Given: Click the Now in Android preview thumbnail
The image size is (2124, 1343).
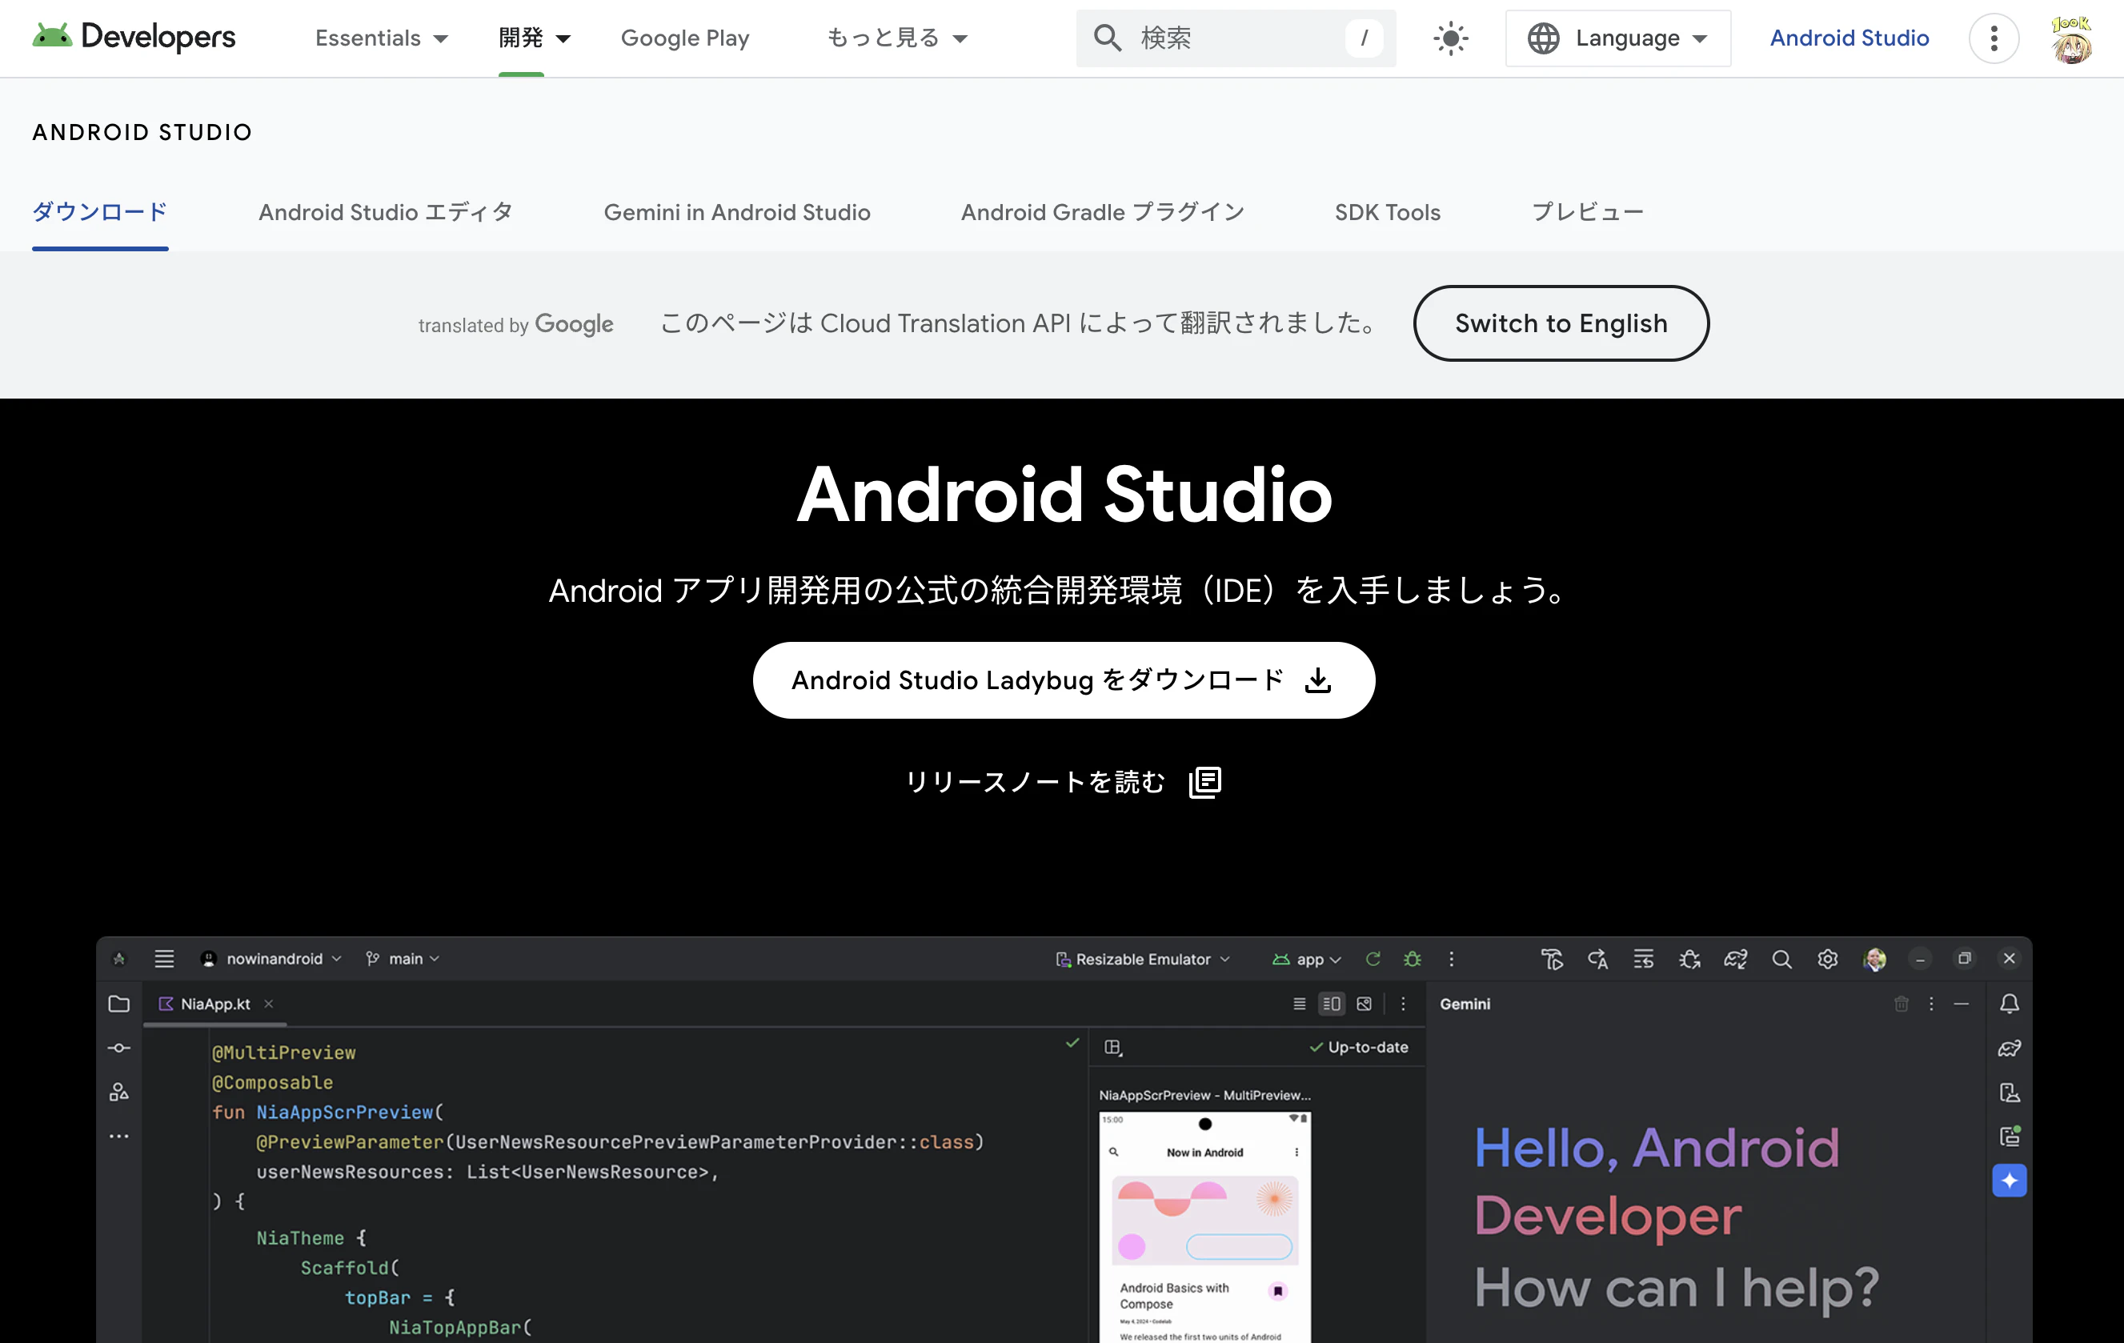Looking at the screenshot, I should click(1205, 1226).
